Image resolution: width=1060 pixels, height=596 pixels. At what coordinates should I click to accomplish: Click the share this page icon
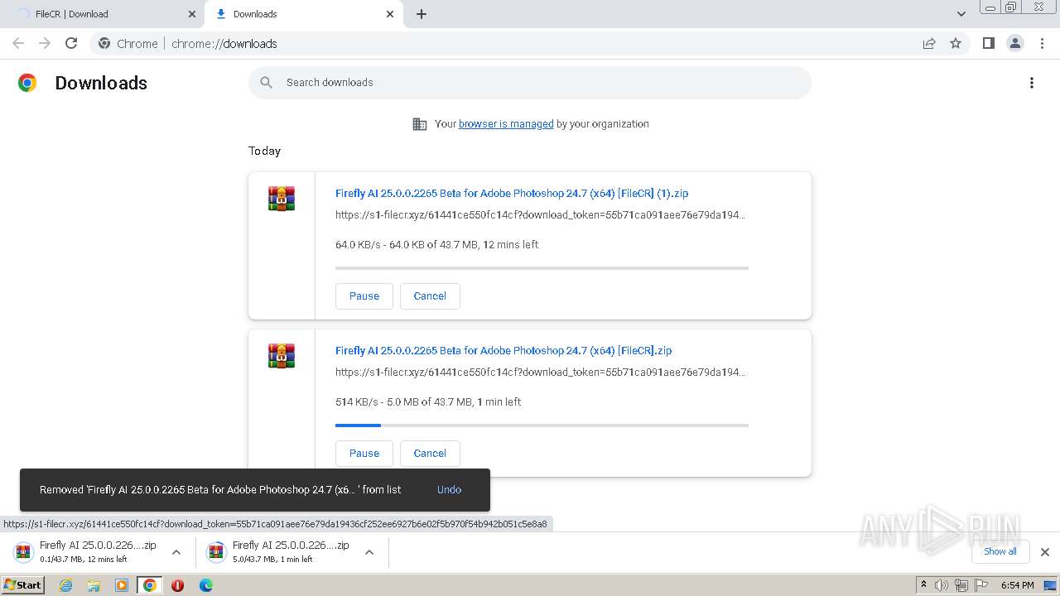click(929, 44)
